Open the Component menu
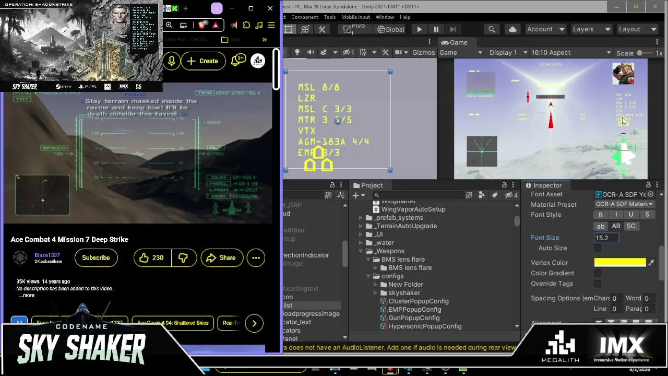The image size is (668, 376). (x=305, y=17)
